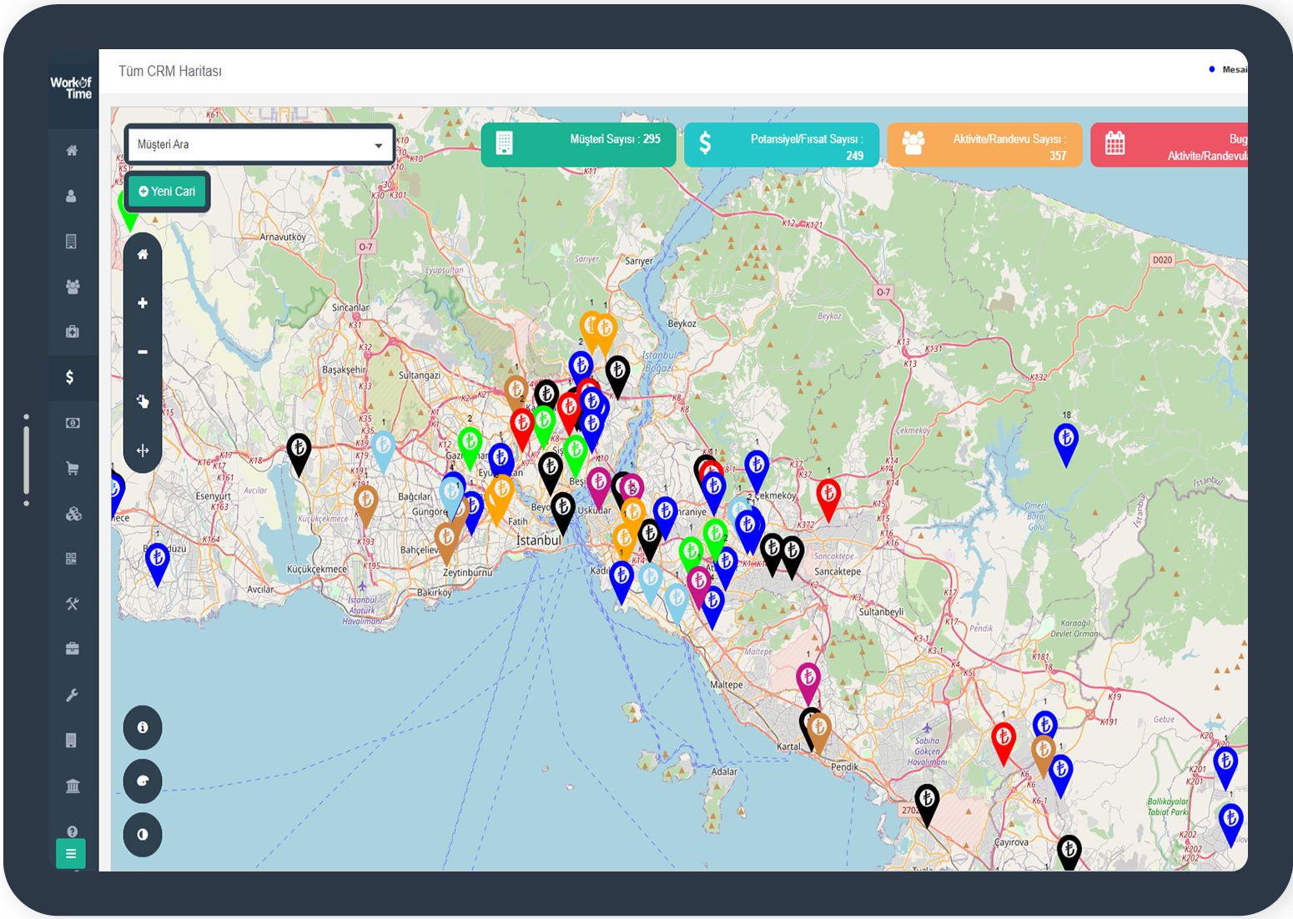Select the building icon above the bank icon
Viewport: 1293px width, 919px height.
click(x=72, y=741)
